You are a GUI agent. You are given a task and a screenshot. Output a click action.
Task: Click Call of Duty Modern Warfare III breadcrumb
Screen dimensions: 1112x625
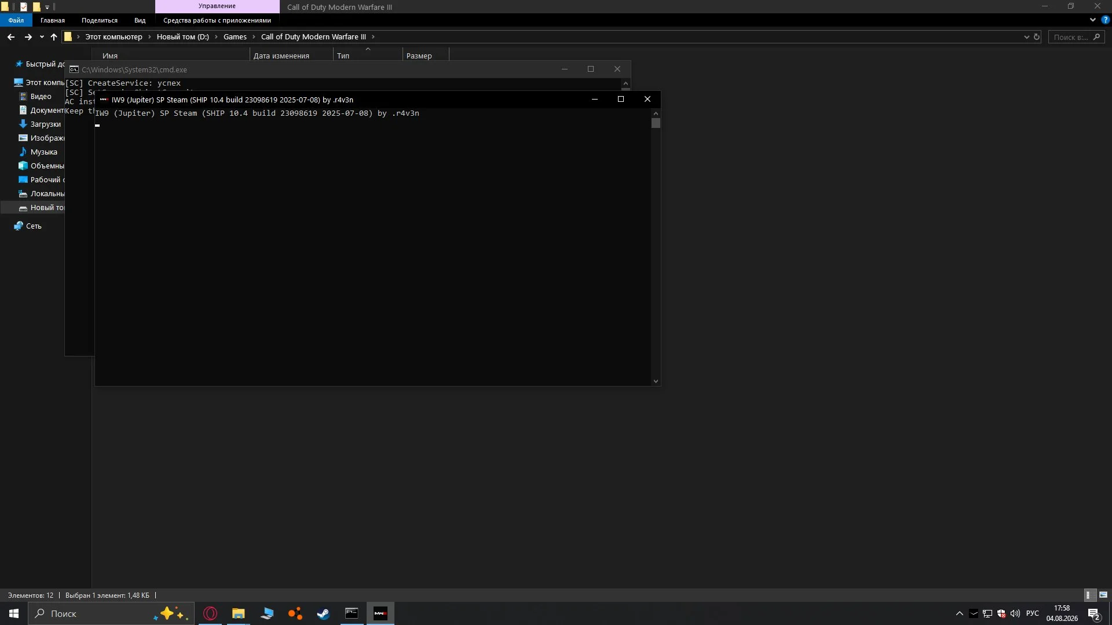click(x=313, y=36)
